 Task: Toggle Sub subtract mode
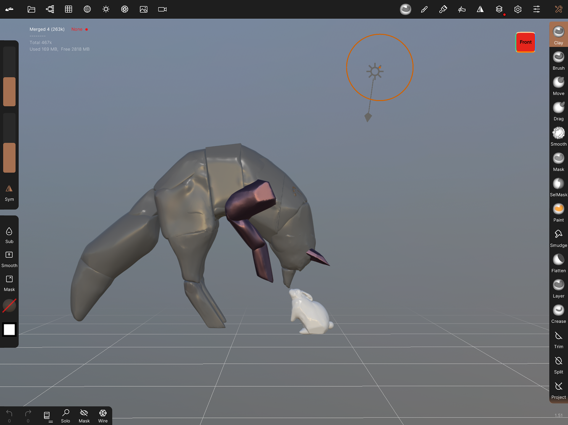(9, 235)
